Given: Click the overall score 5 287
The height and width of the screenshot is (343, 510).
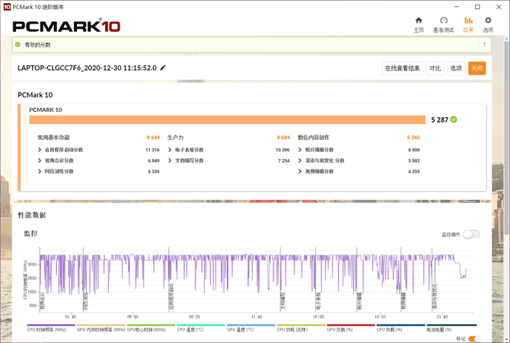Looking at the screenshot, I should (439, 119).
